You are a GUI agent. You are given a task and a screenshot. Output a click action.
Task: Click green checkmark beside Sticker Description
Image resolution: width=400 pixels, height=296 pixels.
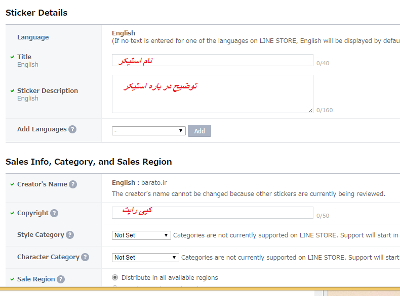(x=12, y=90)
